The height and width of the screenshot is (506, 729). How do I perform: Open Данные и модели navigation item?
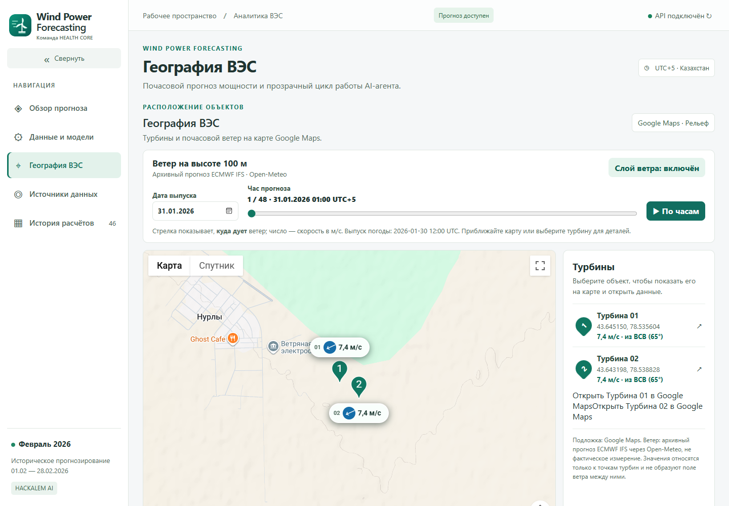pos(64,137)
